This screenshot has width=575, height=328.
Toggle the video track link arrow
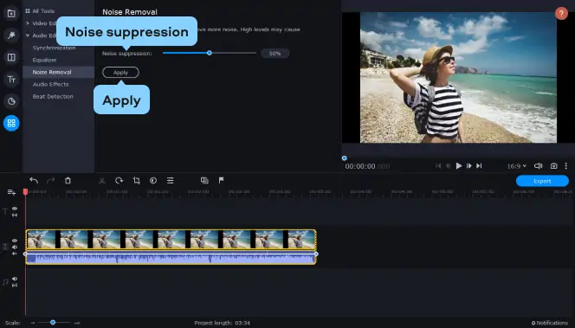pos(15,254)
